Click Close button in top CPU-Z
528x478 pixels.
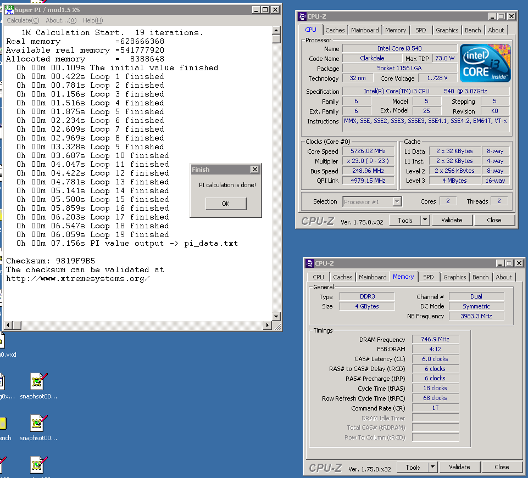pyautogui.click(x=494, y=220)
